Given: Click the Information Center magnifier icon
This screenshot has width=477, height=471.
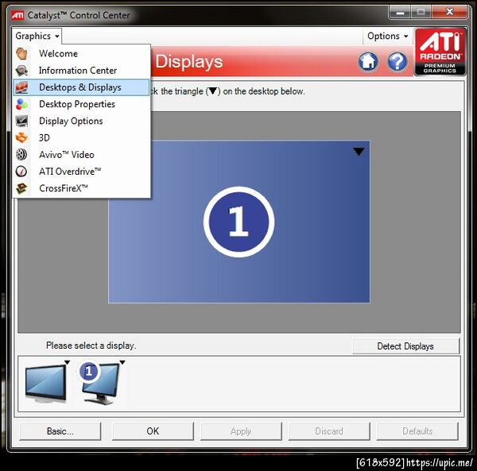Looking at the screenshot, I should [21, 71].
